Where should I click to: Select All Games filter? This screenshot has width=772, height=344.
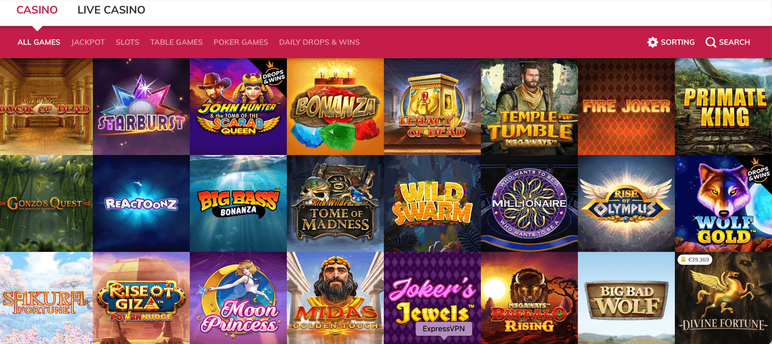39,42
